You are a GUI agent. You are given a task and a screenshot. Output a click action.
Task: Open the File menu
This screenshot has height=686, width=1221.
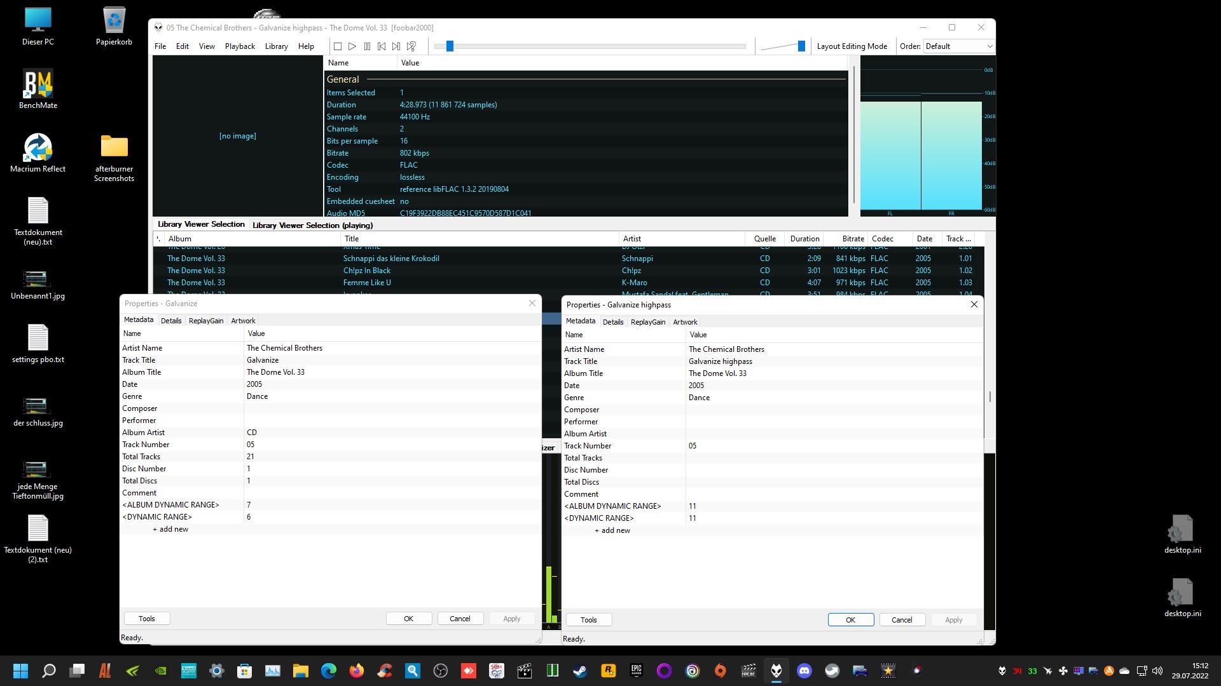coord(160,46)
